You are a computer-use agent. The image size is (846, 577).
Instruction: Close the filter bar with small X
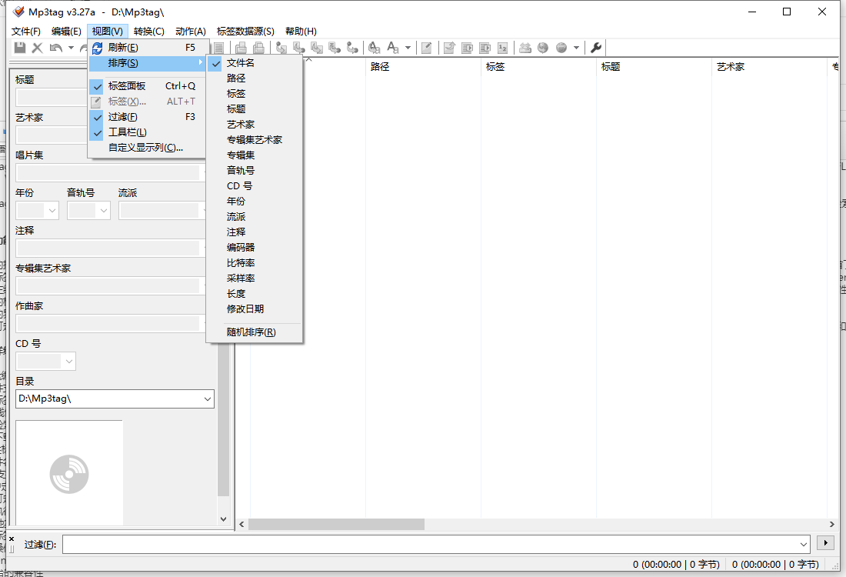pyautogui.click(x=12, y=539)
